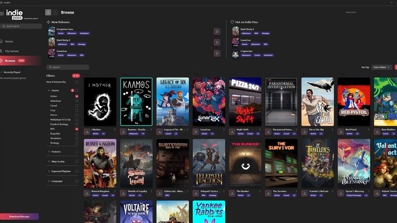The width and height of the screenshot is (397, 223).
Task: Download The Bunker game
Action: click(232, 193)
